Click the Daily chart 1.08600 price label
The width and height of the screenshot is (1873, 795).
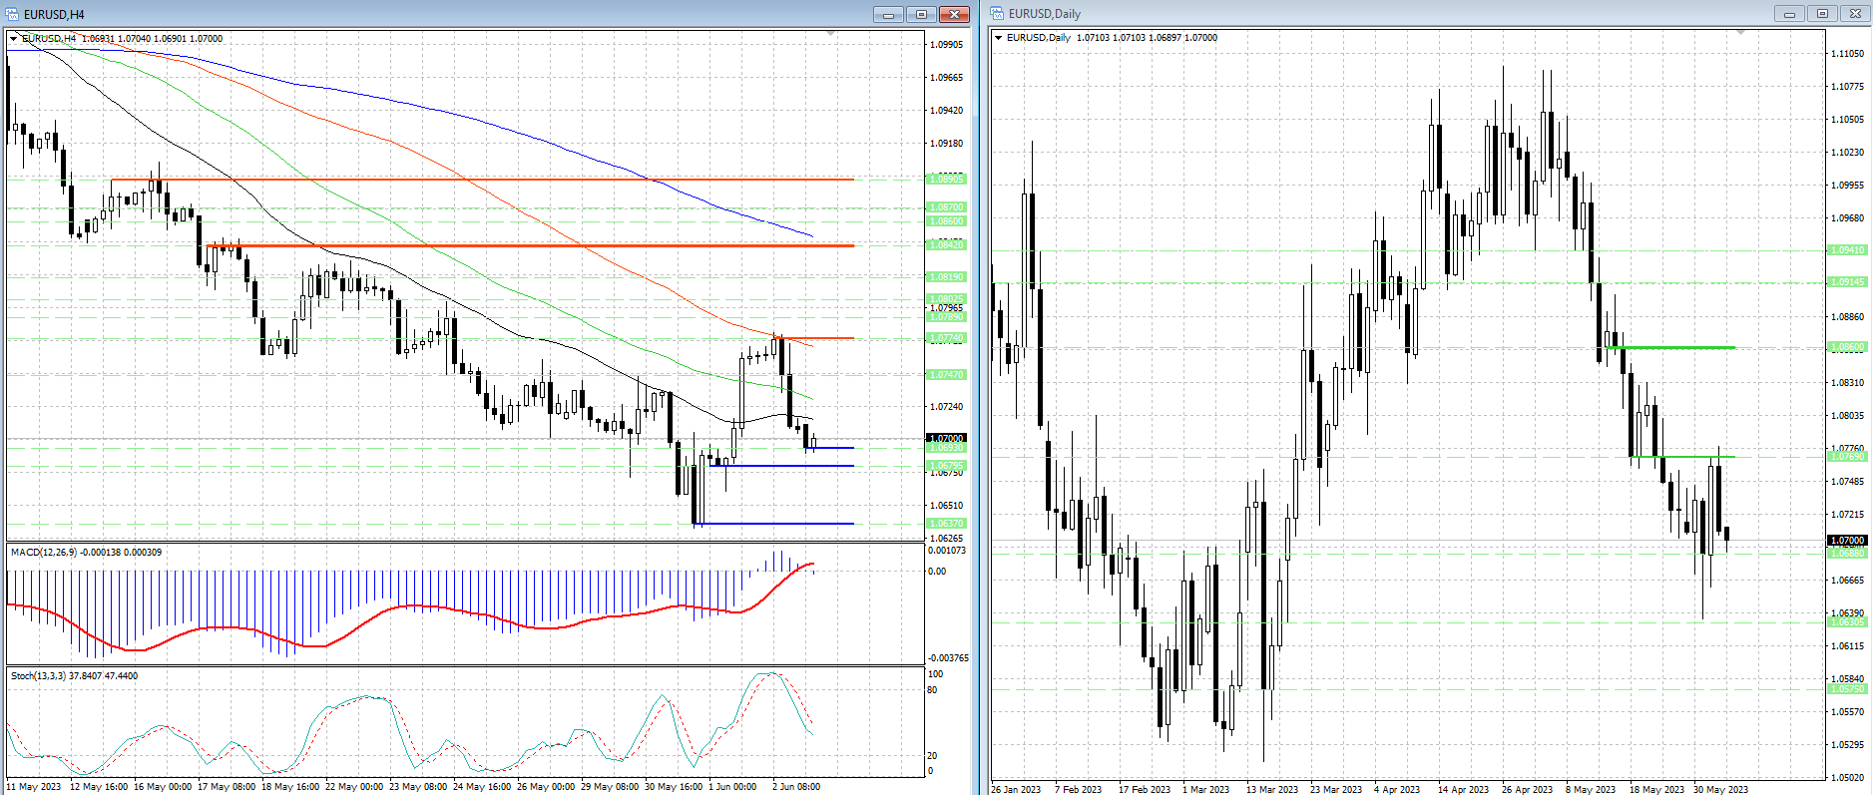(1847, 347)
